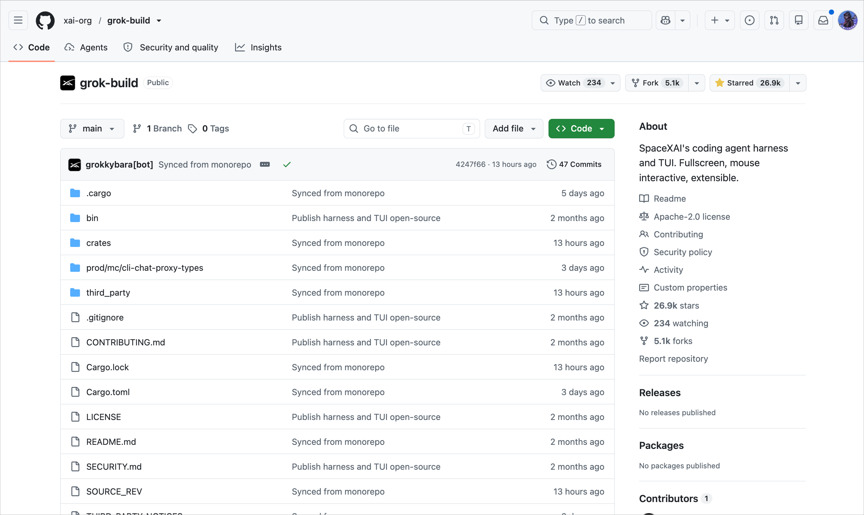Switch to the Code tab
The width and height of the screenshot is (864, 515).
(32, 48)
